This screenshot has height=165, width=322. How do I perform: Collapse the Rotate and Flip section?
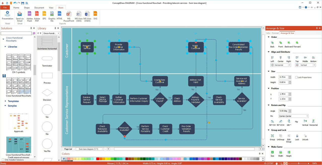(269, 105)
